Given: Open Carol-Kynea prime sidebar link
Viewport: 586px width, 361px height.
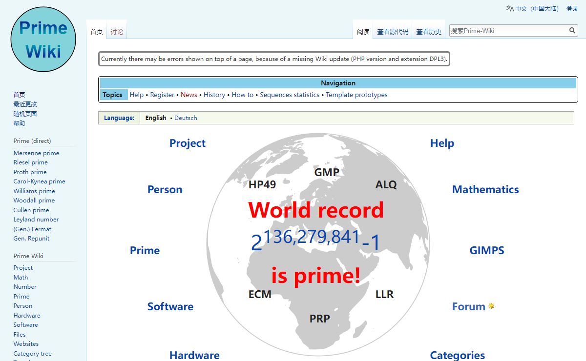Looking at the screenshot, I should pyautogui.click(x=39, y=181).
